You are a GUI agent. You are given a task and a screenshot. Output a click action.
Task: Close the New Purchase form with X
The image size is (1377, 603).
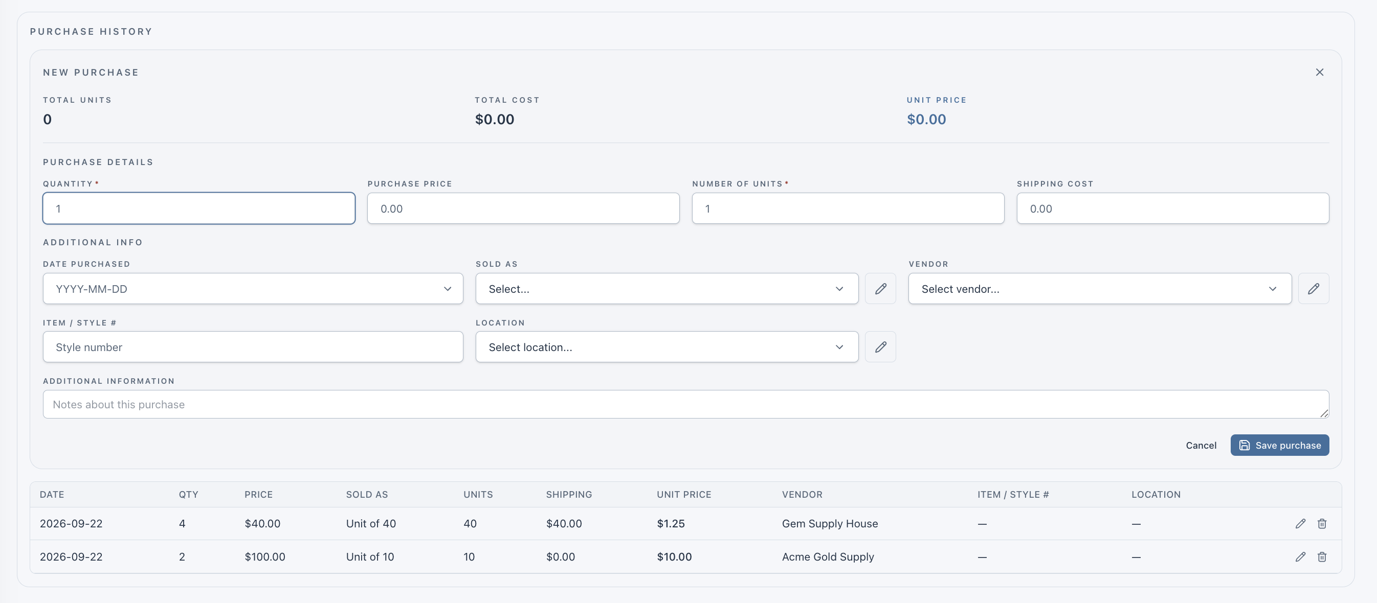[x=1319, y=72]
